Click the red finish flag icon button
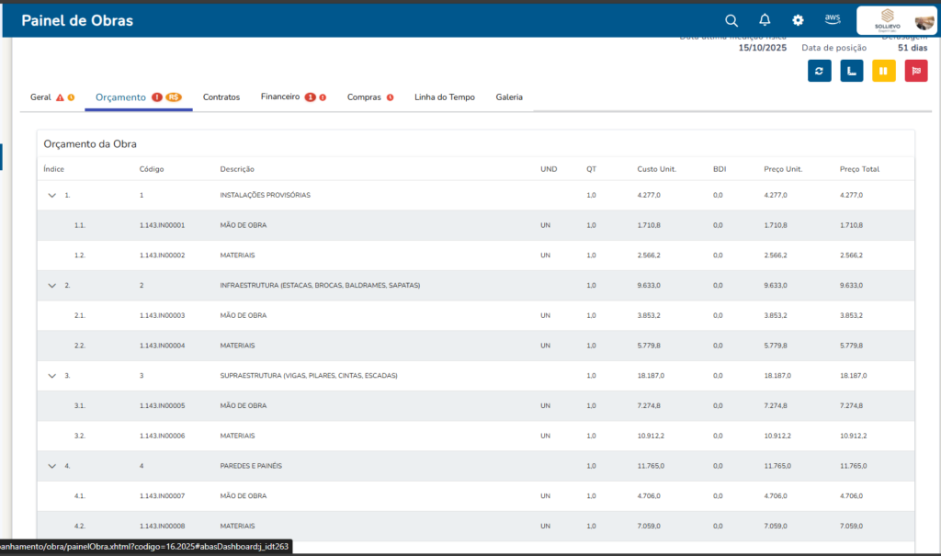This screenshot has height=556, width=941. (916, 71)
